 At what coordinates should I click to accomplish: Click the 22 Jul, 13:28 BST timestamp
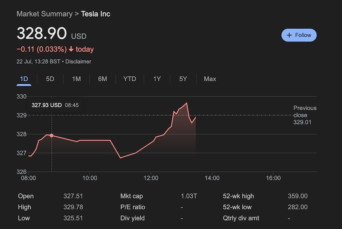(x=38, y=62)
